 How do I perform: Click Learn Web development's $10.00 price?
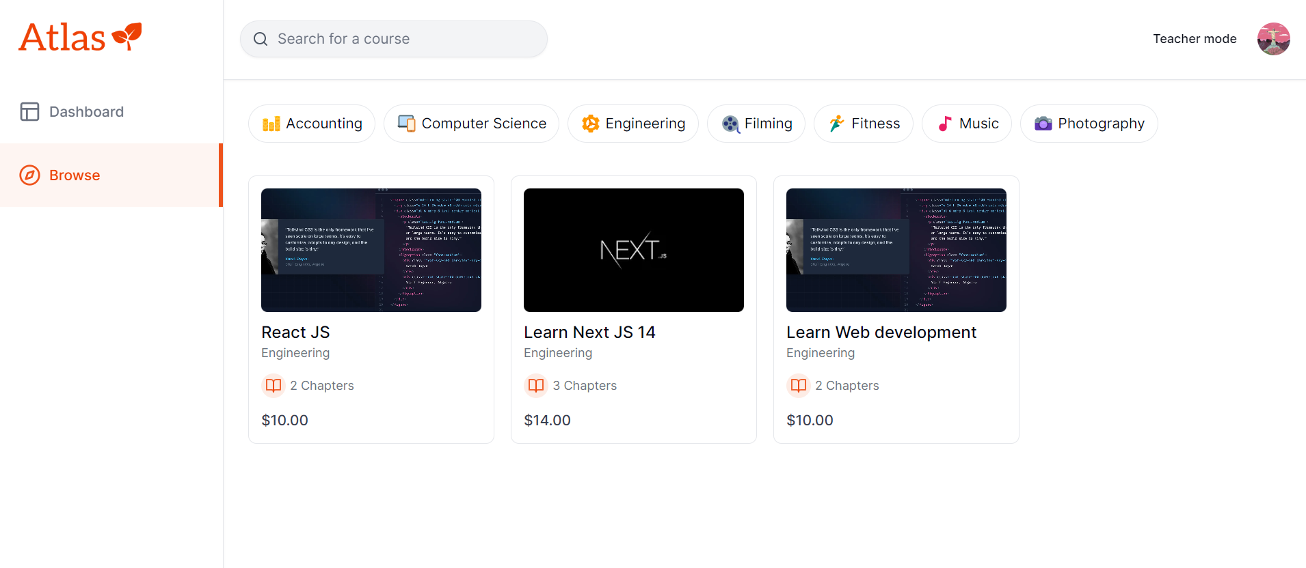pos(810,421)
